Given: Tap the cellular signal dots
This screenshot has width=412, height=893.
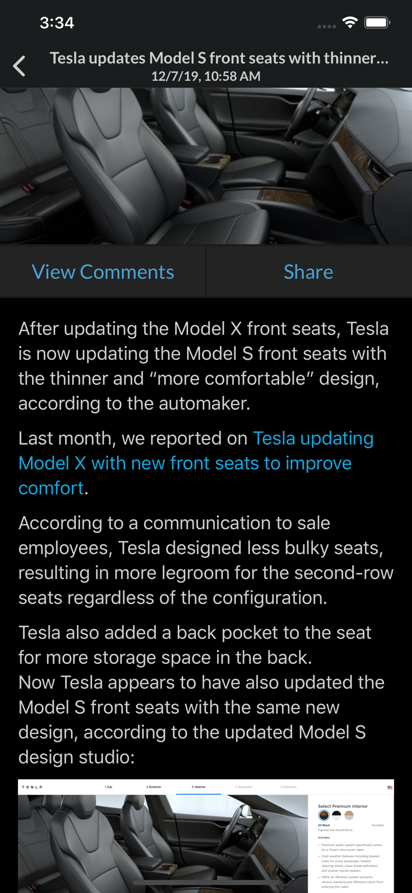Looking at the screenshot, I should 327,26.
